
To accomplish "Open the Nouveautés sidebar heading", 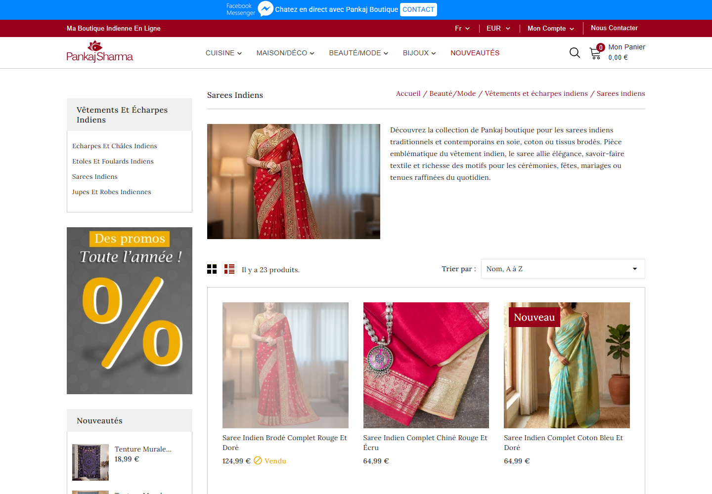I will click(x=99, y=420).
